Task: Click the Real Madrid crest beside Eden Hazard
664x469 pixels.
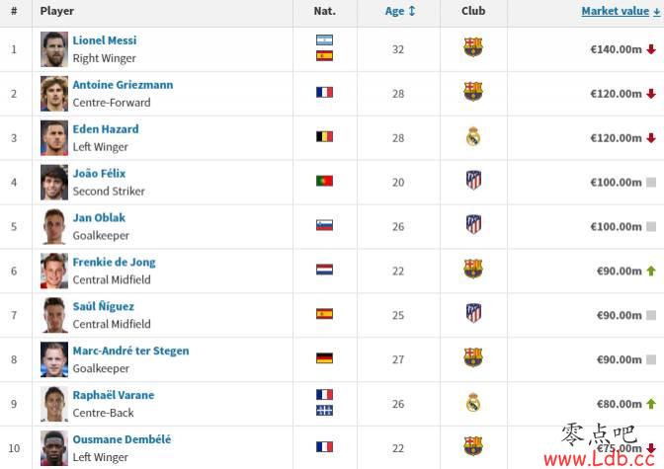Action: (x=473, y=136)
